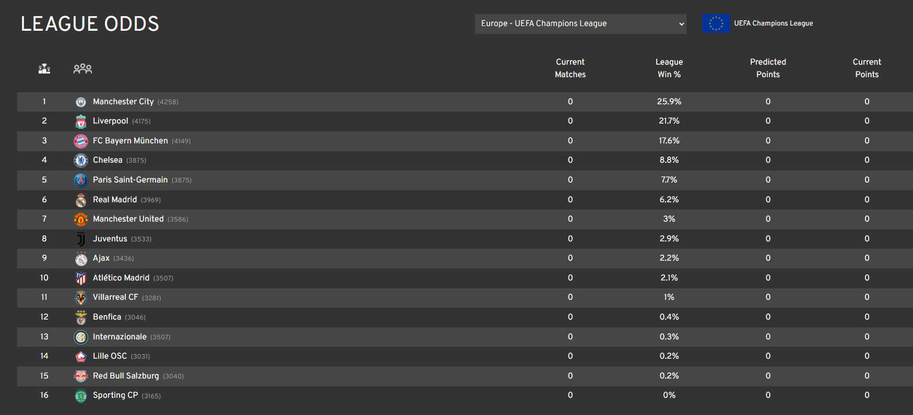
Task: Click the League Win % column header
Action: (x=669, y=68)
